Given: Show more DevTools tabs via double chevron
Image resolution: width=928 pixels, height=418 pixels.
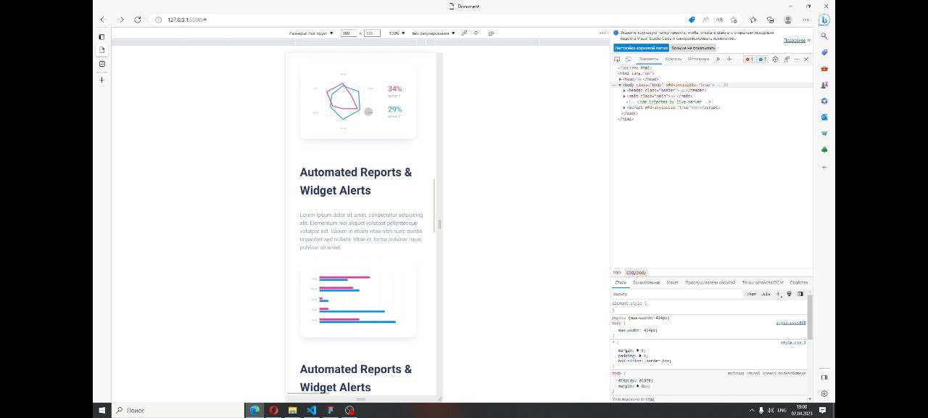Looking at the screenshot, I should [x=718, y=59].
